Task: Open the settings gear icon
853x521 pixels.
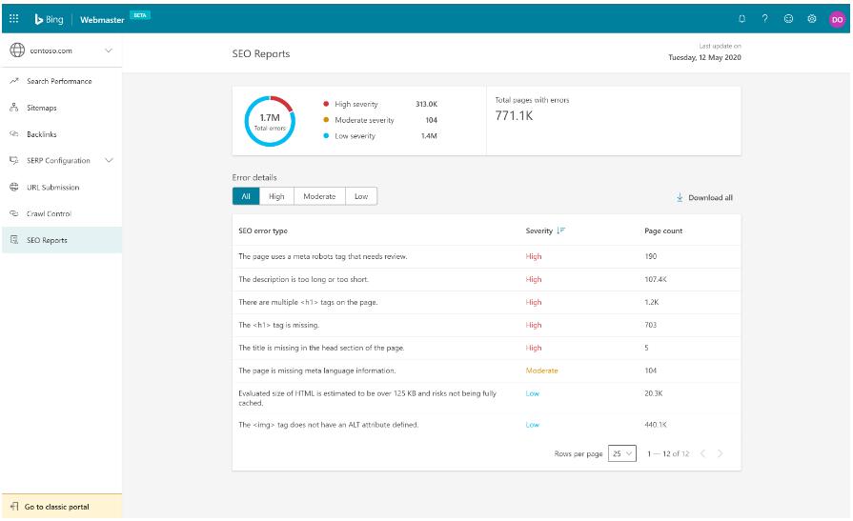Action: 812,18
